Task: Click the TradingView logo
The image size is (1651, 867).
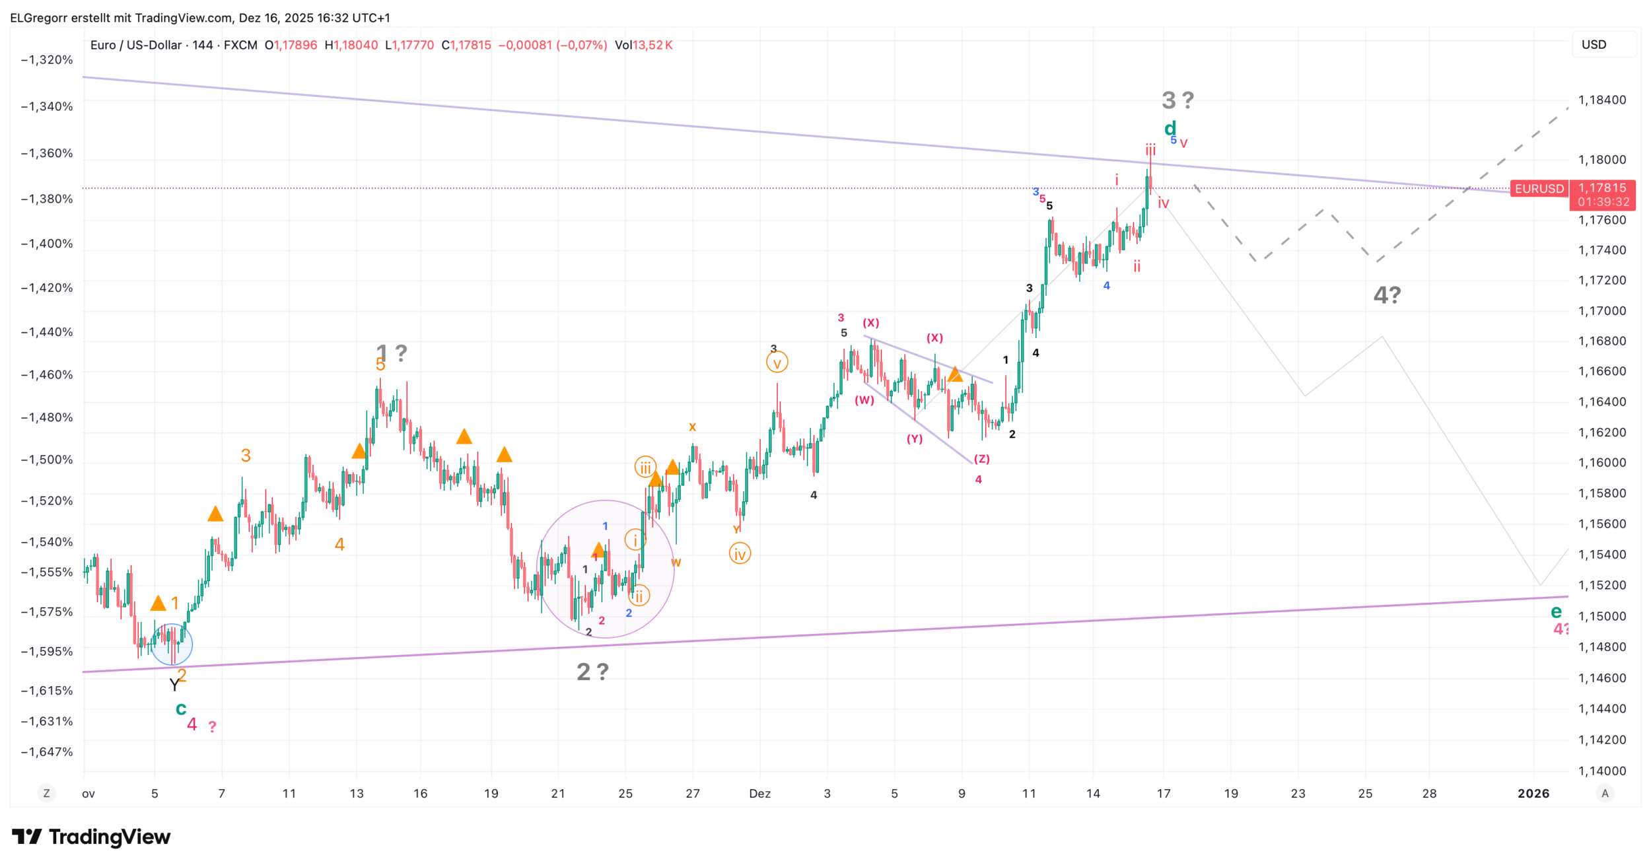Action: (91, 837)
